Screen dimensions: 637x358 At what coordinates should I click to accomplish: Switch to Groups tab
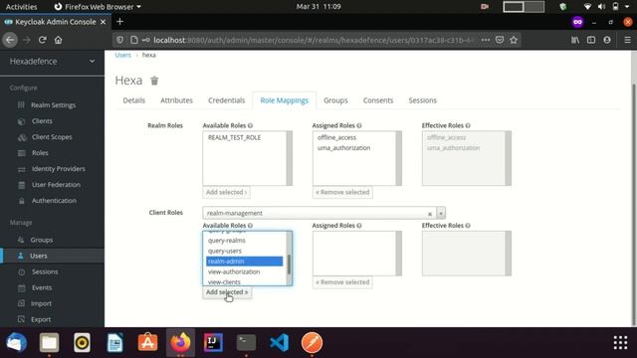(x=335, y=100)
